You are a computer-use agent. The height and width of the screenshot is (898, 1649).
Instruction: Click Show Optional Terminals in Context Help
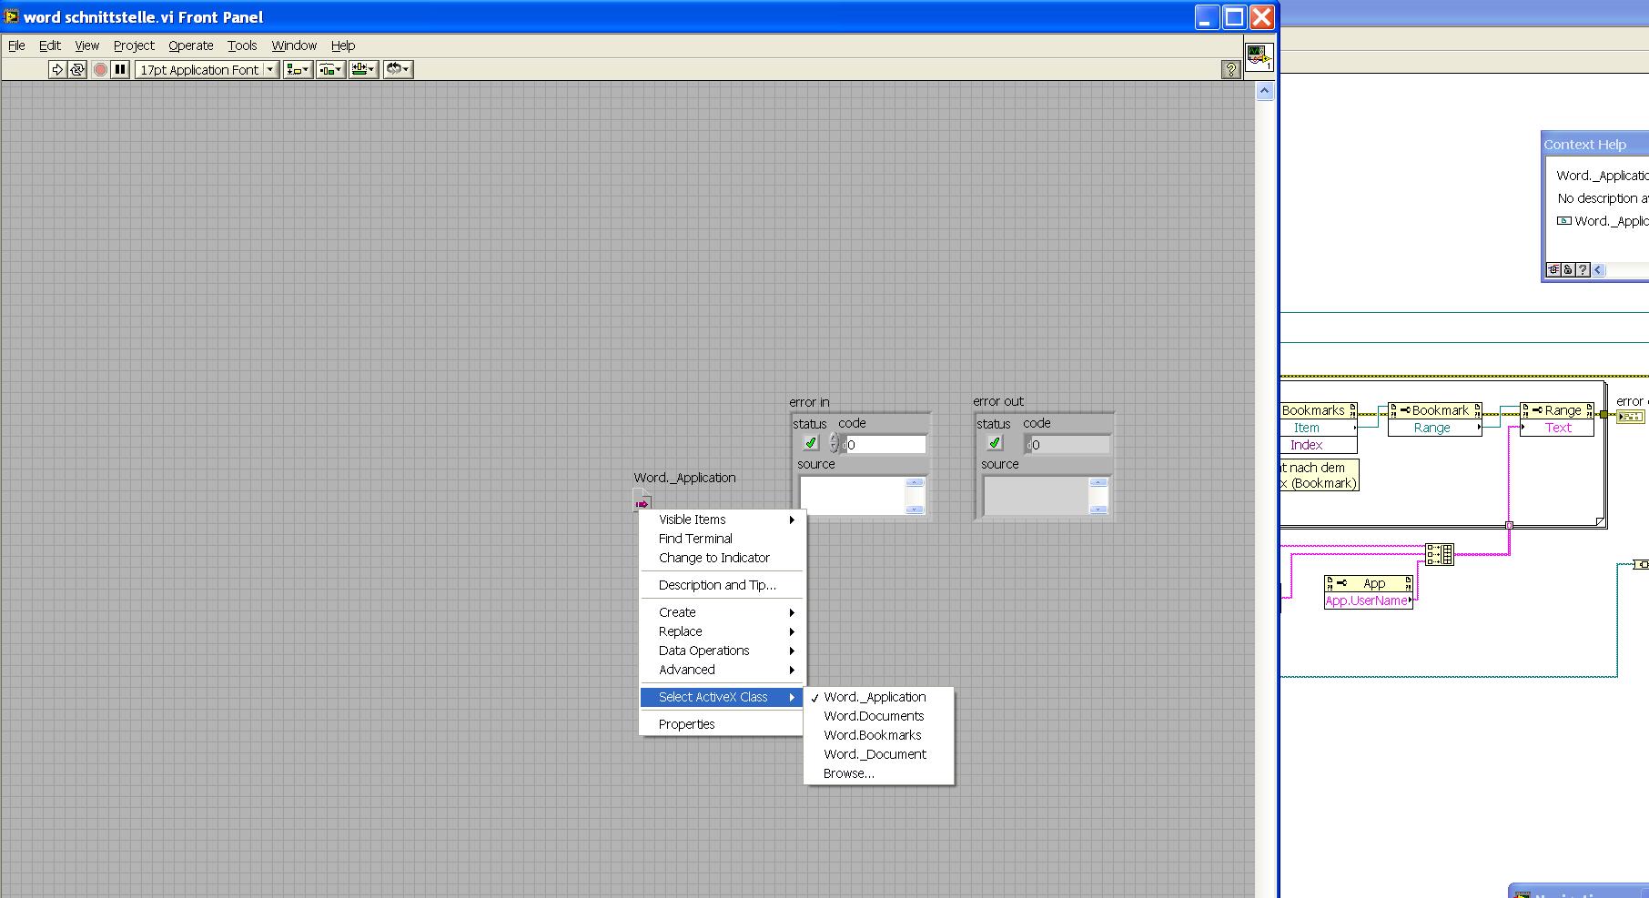click(x=1554, y=269)
